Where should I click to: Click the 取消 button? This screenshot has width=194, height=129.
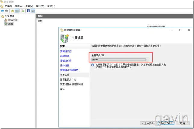pyautogui.click(x=183, y=123)
